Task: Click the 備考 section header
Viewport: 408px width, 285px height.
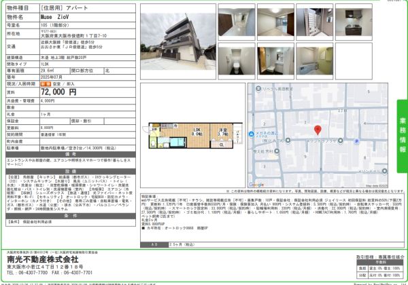Action: [x=71, y=155]
